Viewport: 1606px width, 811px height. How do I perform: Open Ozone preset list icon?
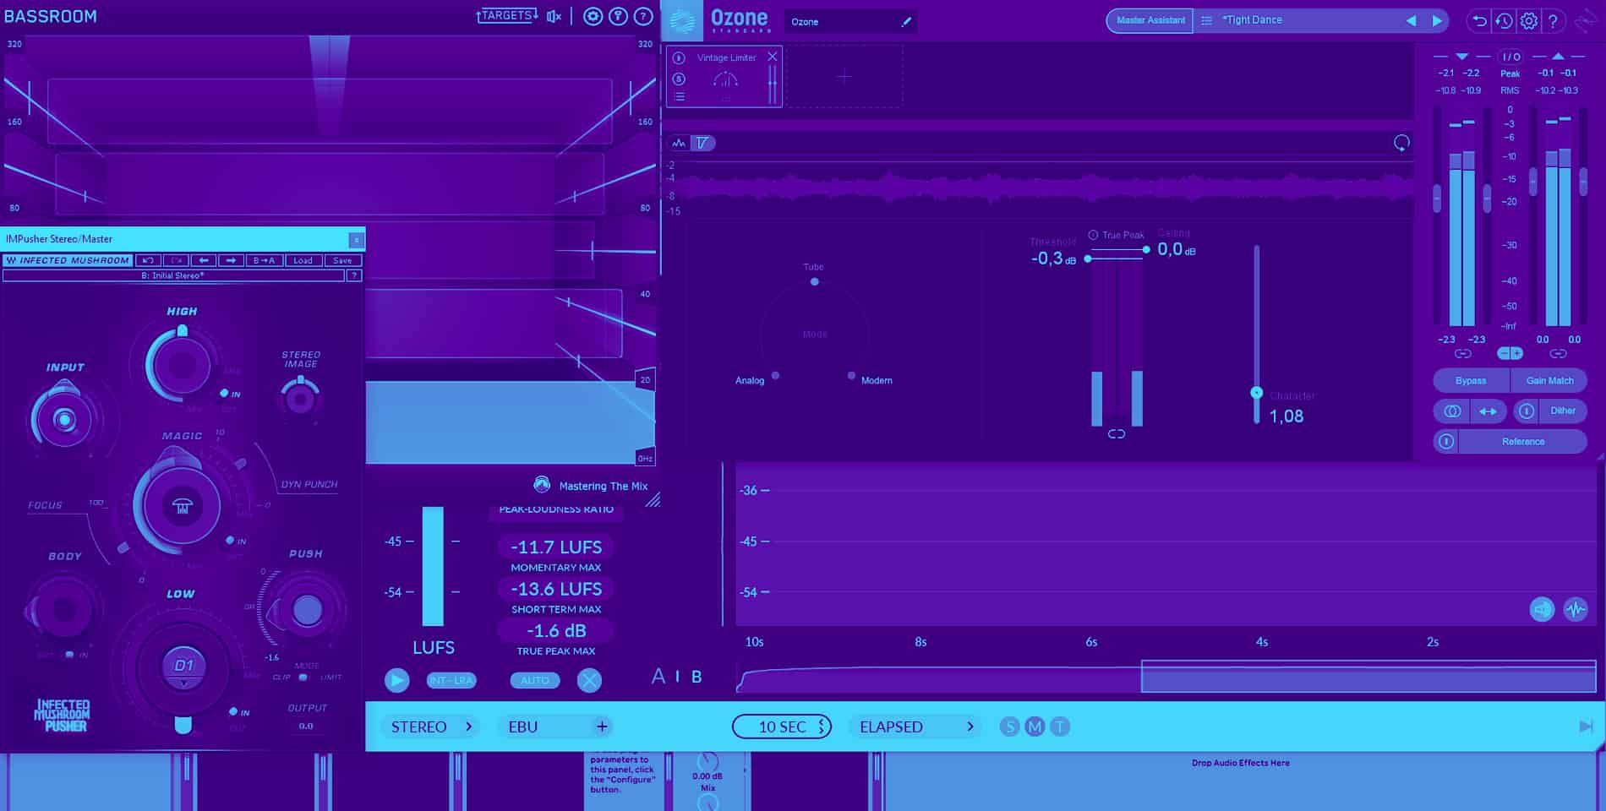[1206, 20]
